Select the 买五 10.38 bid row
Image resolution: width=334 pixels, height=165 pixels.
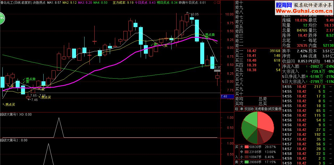pyautogui.click(x=258, y=70)
